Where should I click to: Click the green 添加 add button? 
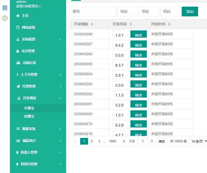coord(190,11)
